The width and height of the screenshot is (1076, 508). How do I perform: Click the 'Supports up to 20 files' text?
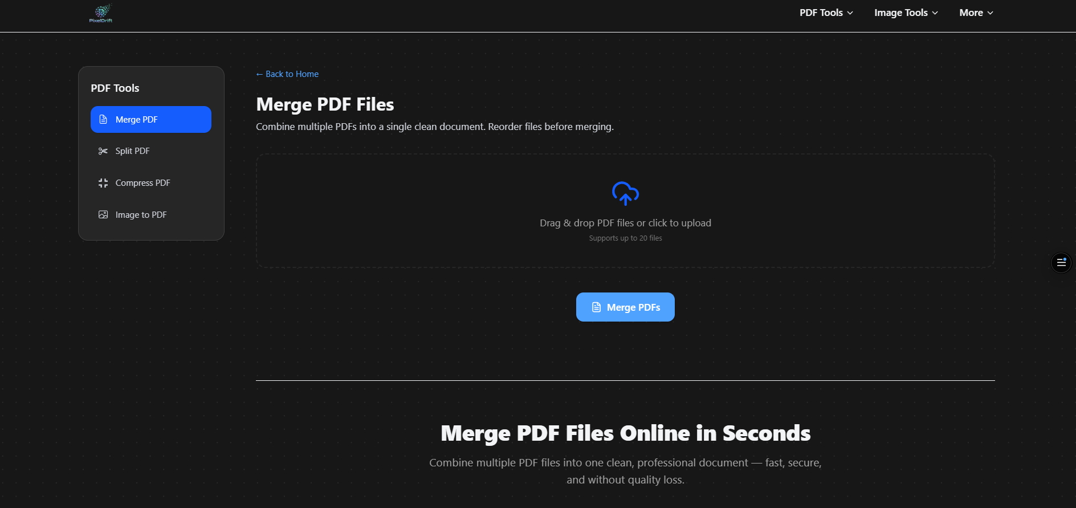click(x=625, y=238)
